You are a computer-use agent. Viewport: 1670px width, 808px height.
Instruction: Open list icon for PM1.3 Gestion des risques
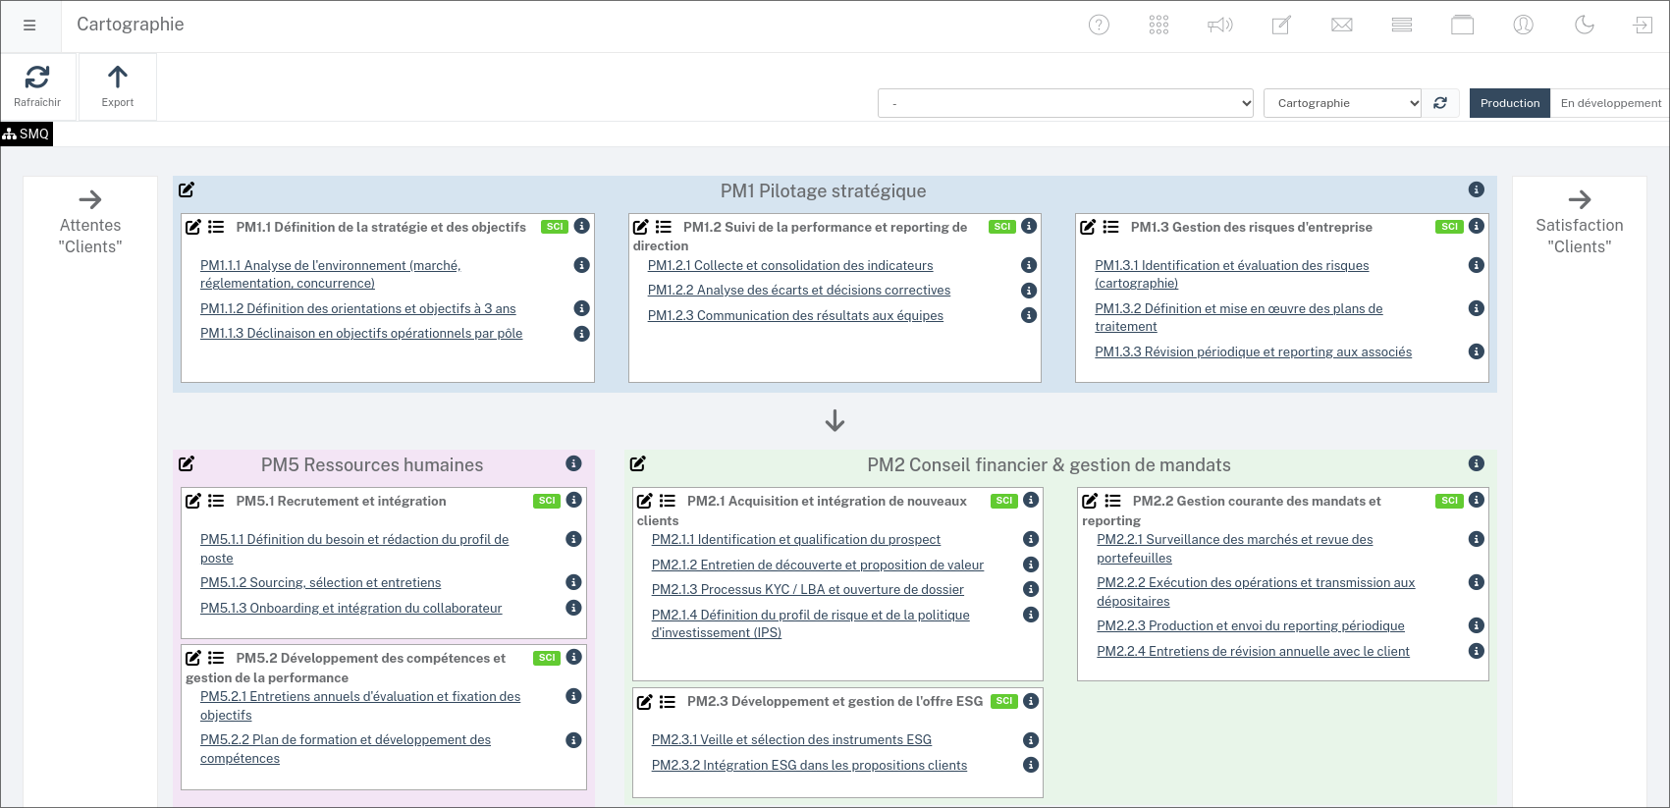click(x=1110, y=227)
